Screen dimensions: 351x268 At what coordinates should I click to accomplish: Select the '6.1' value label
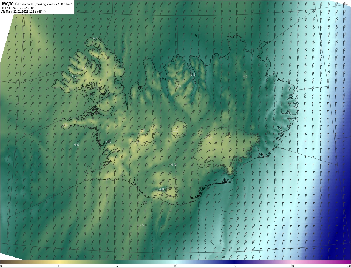pos(193,75)
